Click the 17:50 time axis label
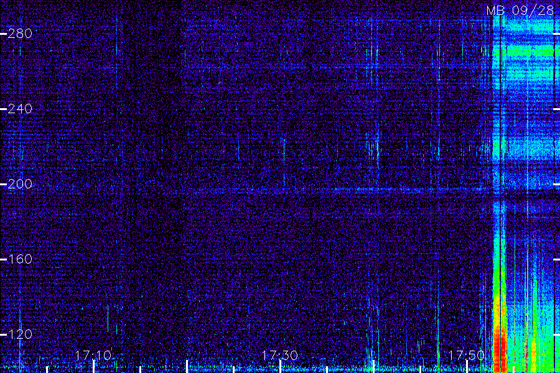The height and width of the screenshot is (373, 560). pyautogui.click(x=467, y=355)
